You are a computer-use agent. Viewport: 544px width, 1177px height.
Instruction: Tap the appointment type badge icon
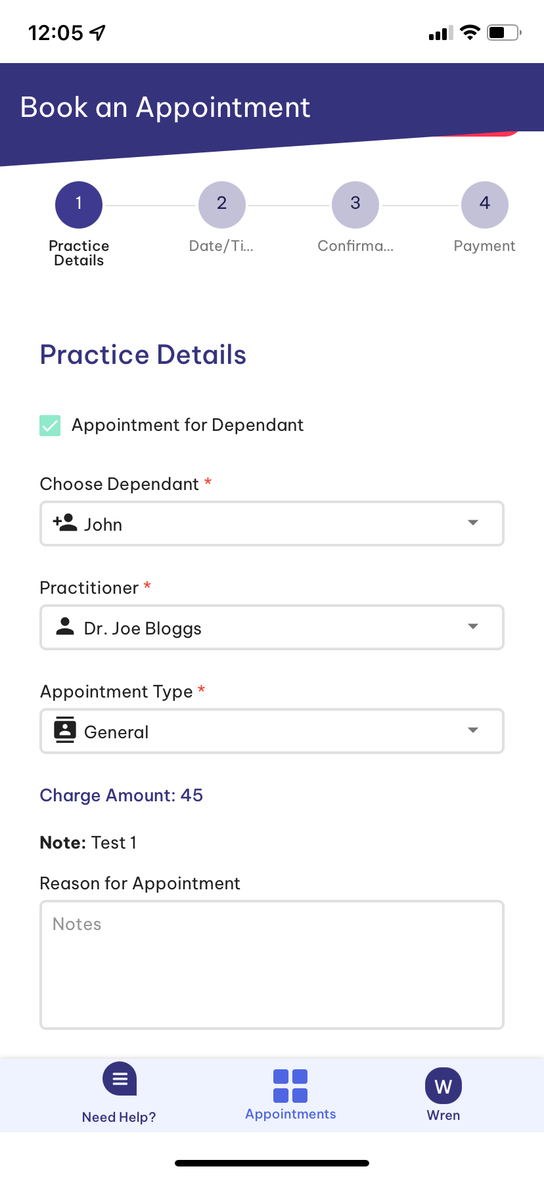click(x=65, y=730)
